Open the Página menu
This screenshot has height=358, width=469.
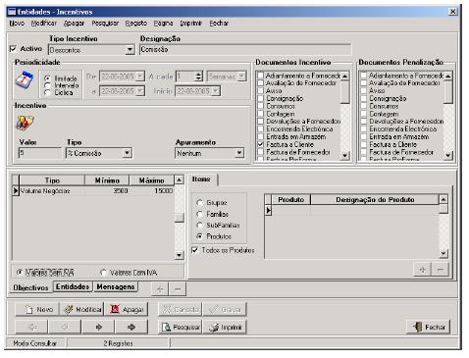163,24
